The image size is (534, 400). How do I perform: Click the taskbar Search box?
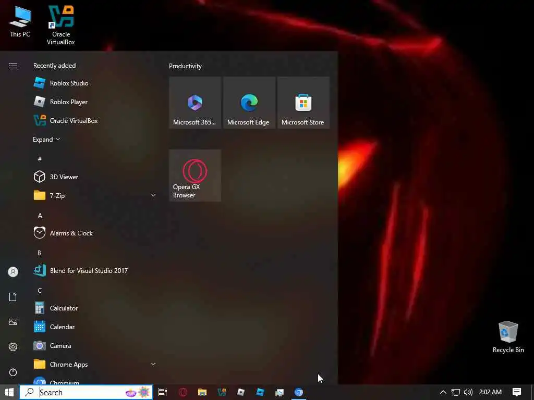pos(87,392)
